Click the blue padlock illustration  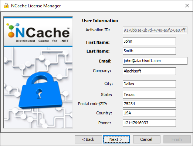[40, 90]
